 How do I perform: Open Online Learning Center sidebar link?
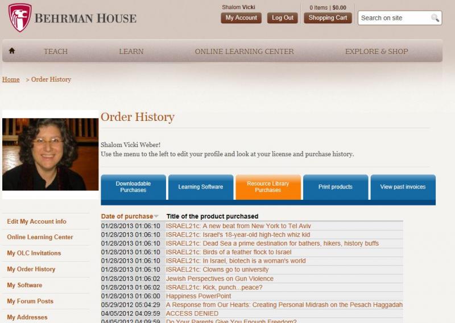click(40, 237)
